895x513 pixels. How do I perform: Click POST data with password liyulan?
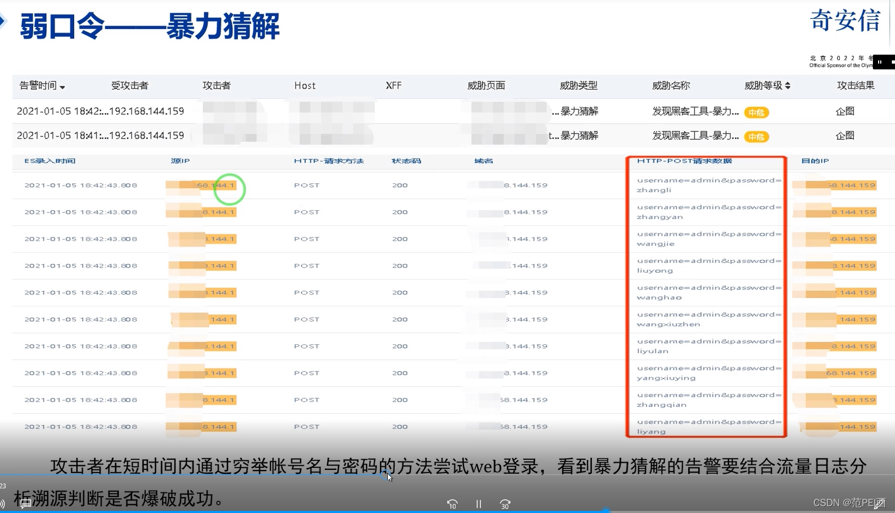click(709, 346)
